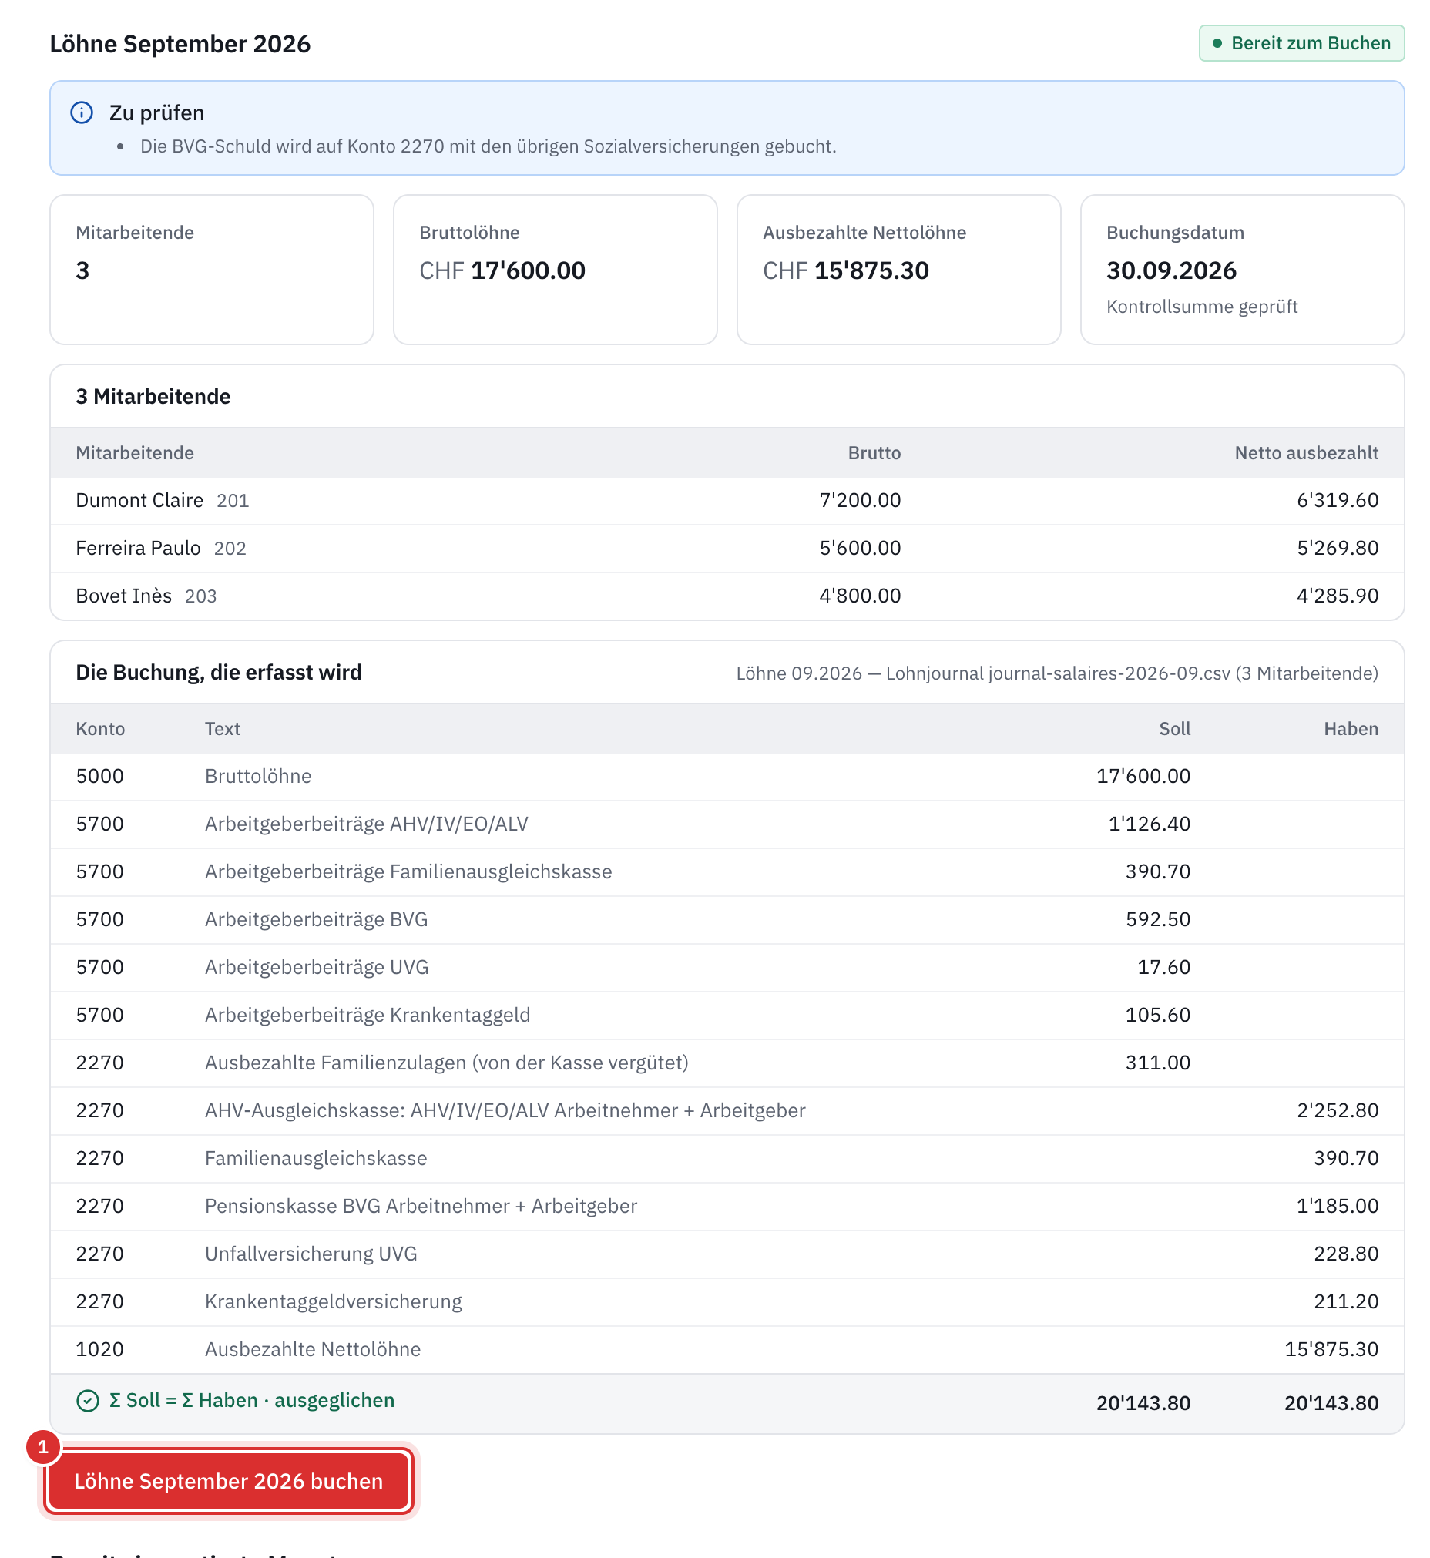
Task: Select the 1020 Ausbezahlte Nettolöhne line
Action: click(x=727, y=1349)
